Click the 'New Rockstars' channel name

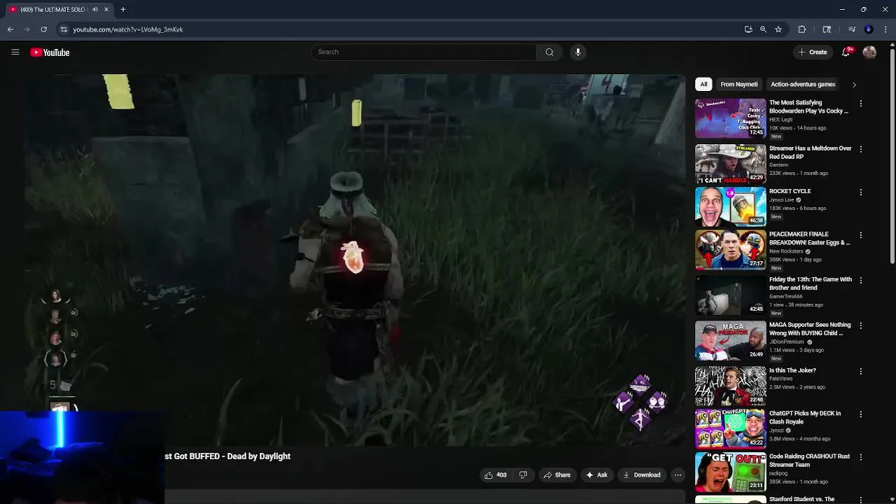pos(787,251)
